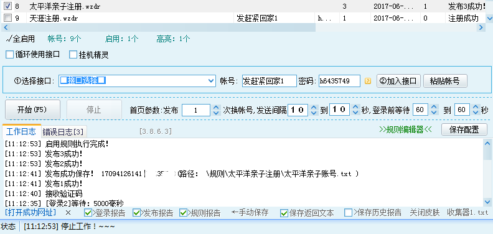Click 保存配置 button
This screenshot has height=234, width=493.
click(x=464, y=129)
